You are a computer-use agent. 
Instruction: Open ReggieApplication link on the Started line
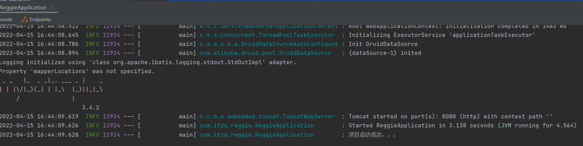click(257, 125)
